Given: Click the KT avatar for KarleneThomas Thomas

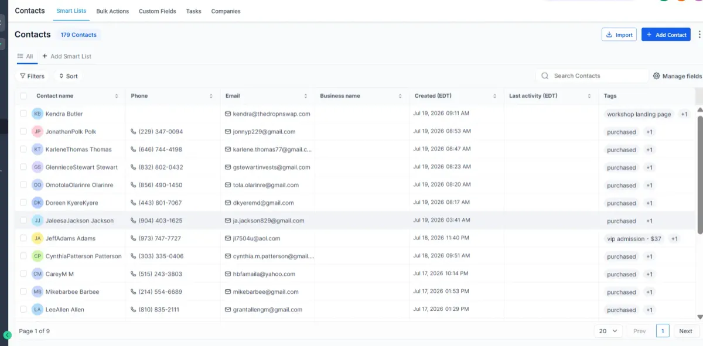Looking at the screenshot, I should click(37, 149).
